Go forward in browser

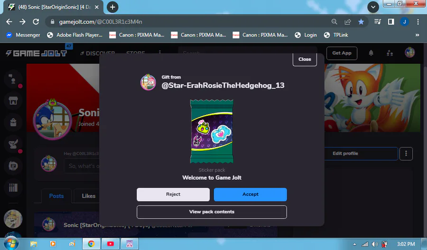23,22
